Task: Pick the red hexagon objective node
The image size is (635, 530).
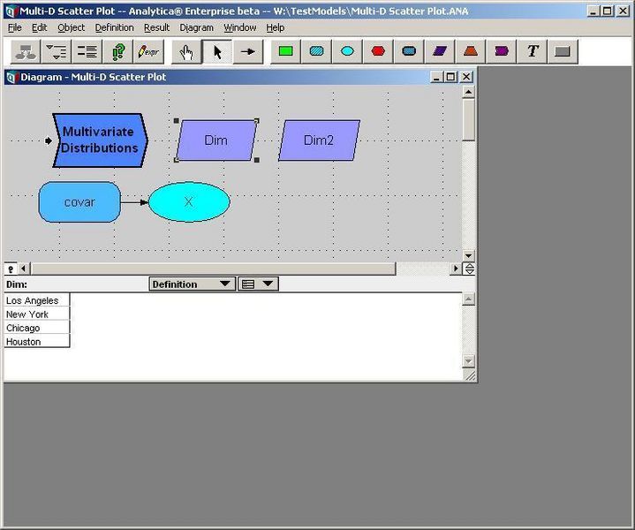Action: pos(378,51)
